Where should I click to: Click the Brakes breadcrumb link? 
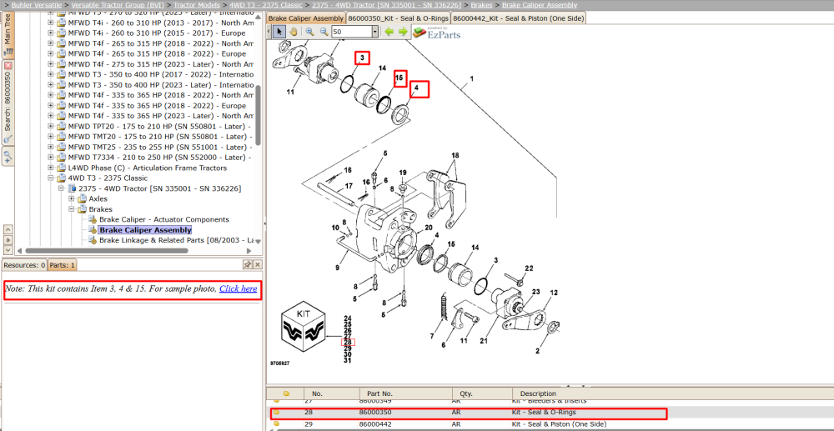pyautogui.click(x=481, y=5)
